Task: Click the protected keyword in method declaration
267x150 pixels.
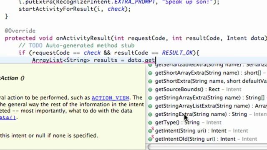Action: coord(20,38)
